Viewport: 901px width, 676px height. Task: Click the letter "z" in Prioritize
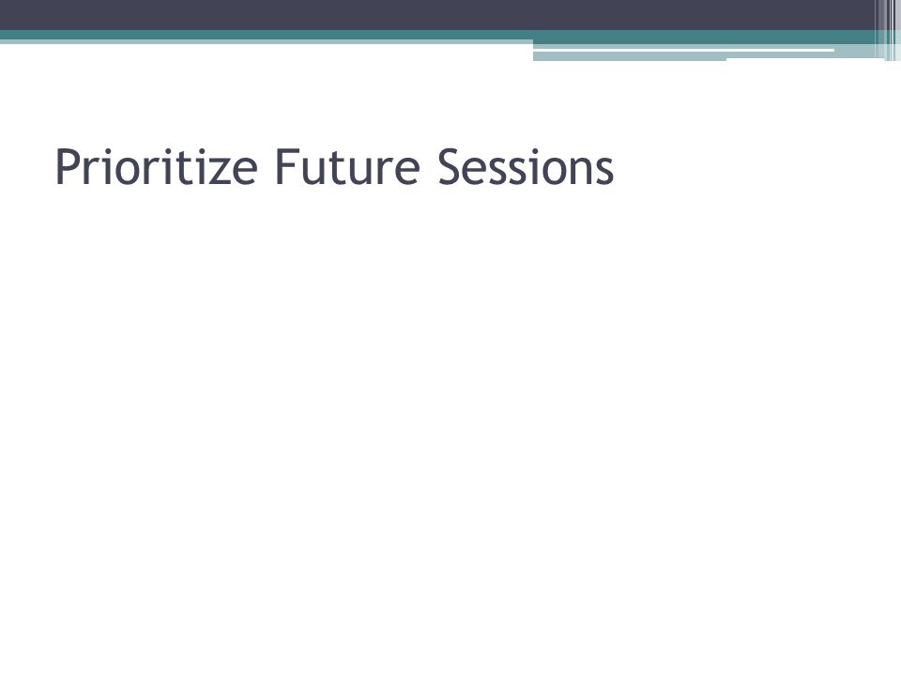point(219,171)
